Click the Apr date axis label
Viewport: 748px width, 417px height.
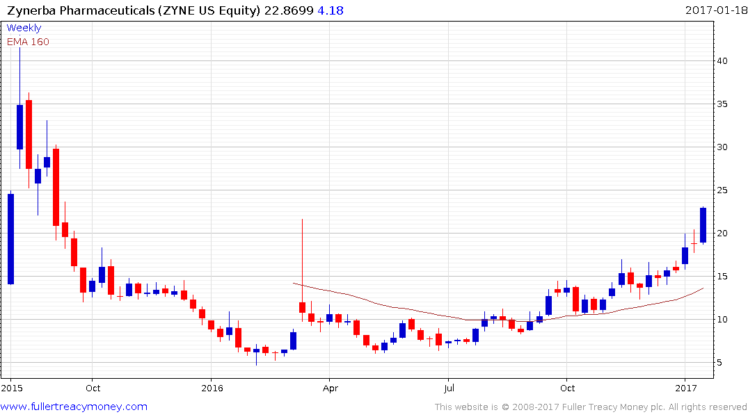pyautogui.click(x=330, y=388)
